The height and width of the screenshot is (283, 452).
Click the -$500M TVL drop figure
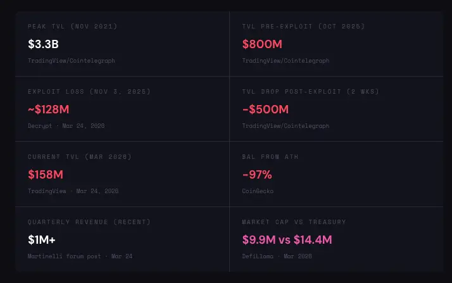pyautogui.click(x=265, y=110)
